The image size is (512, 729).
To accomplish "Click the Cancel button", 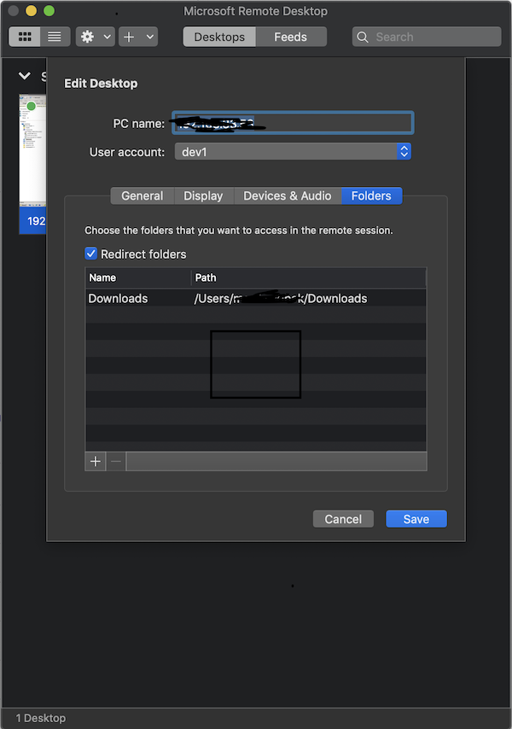I will tap(343, 519).
